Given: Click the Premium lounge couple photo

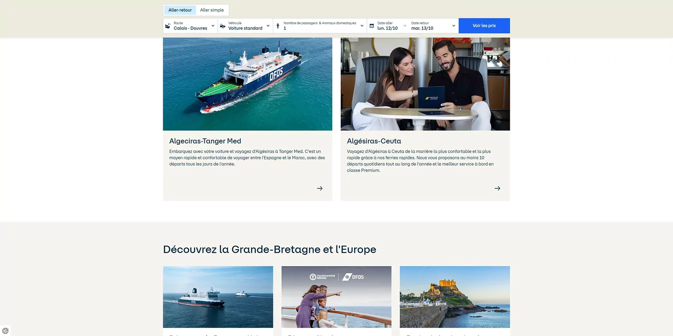Looking at the screenshot, I should [425, 84].
